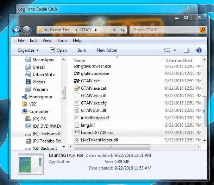Click the GTAIV.exe file icon

[77, 81]
